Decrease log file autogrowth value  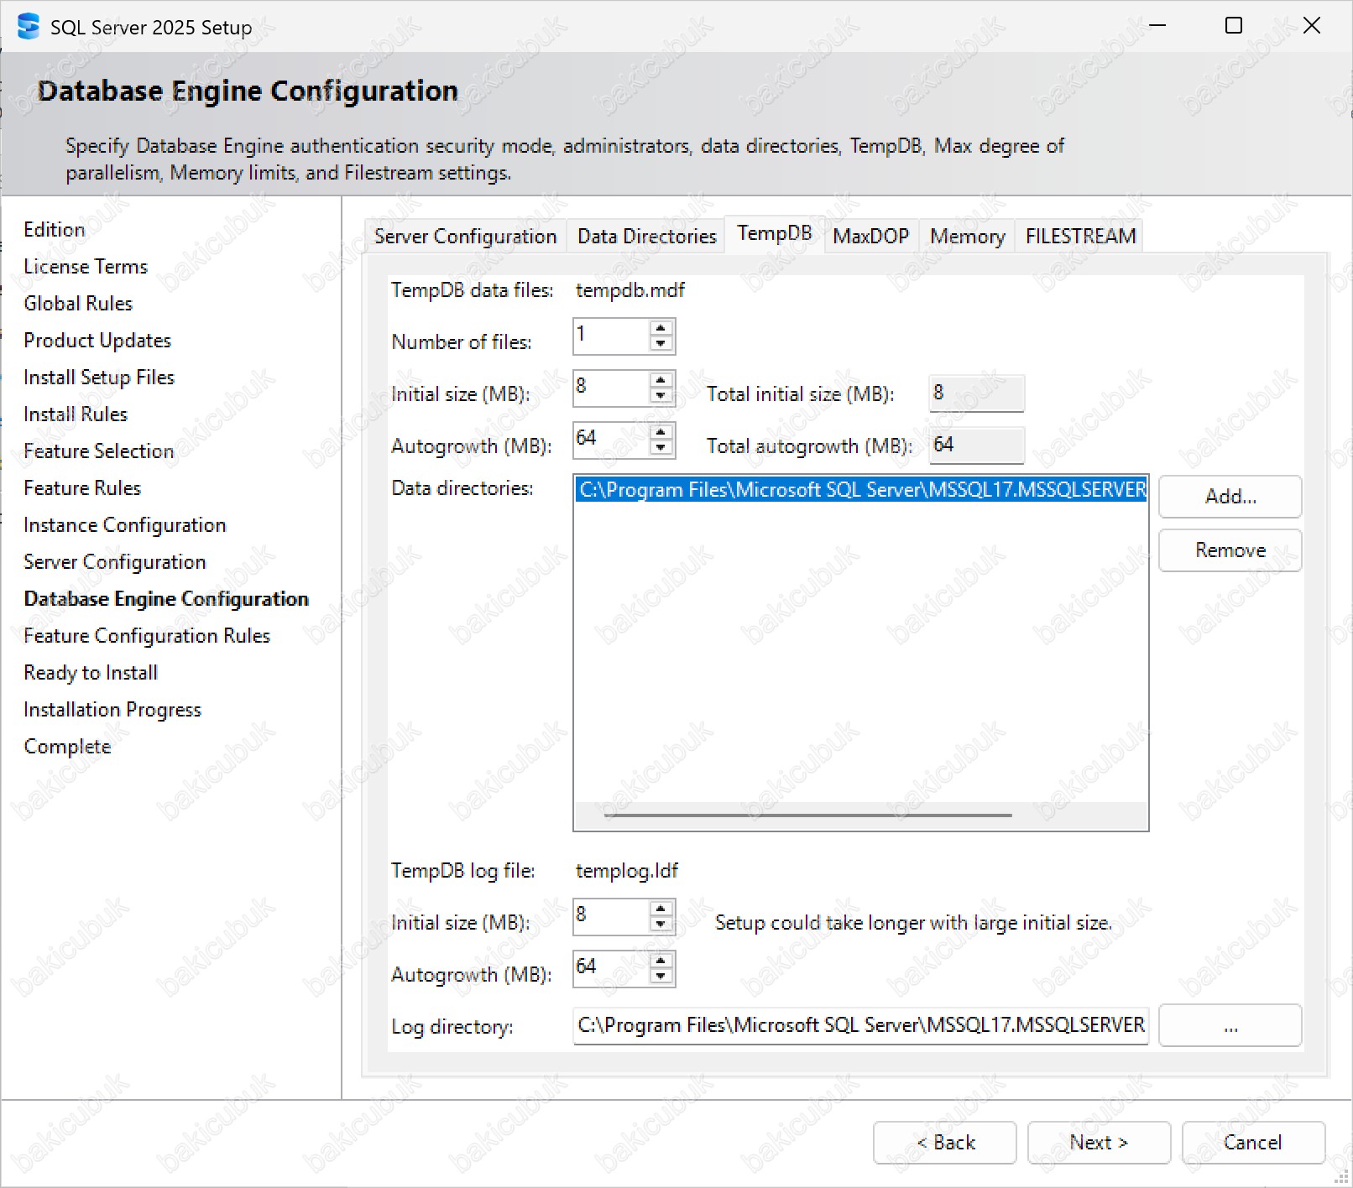click(661, 976)
